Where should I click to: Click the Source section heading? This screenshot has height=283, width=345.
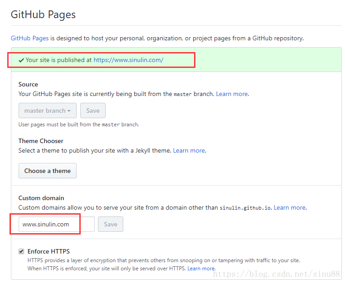28,84
